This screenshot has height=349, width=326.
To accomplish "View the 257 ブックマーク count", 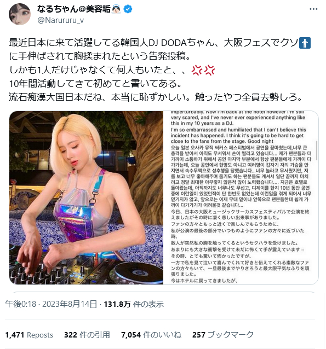I will (223, 335).
